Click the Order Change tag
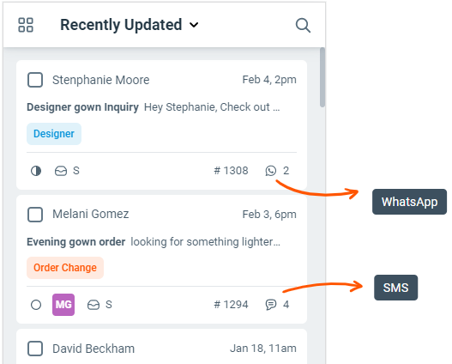 (x=65, y=268)
